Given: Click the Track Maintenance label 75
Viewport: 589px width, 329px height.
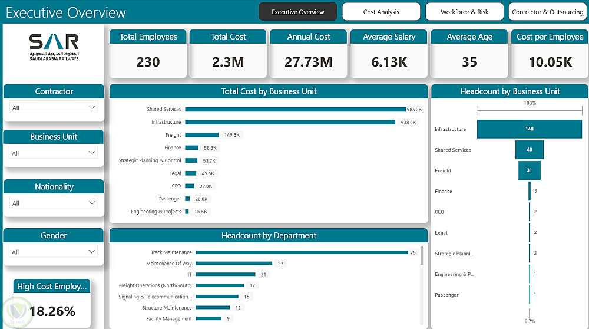Looking at the screenshot, I should coord(413,253).
